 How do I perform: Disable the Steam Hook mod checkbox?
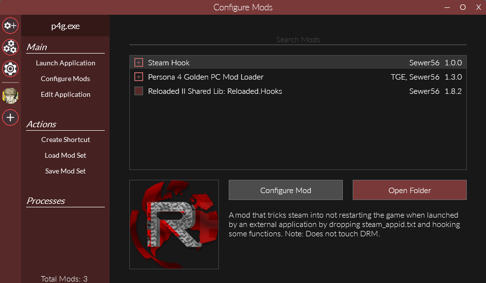point(138,62)
